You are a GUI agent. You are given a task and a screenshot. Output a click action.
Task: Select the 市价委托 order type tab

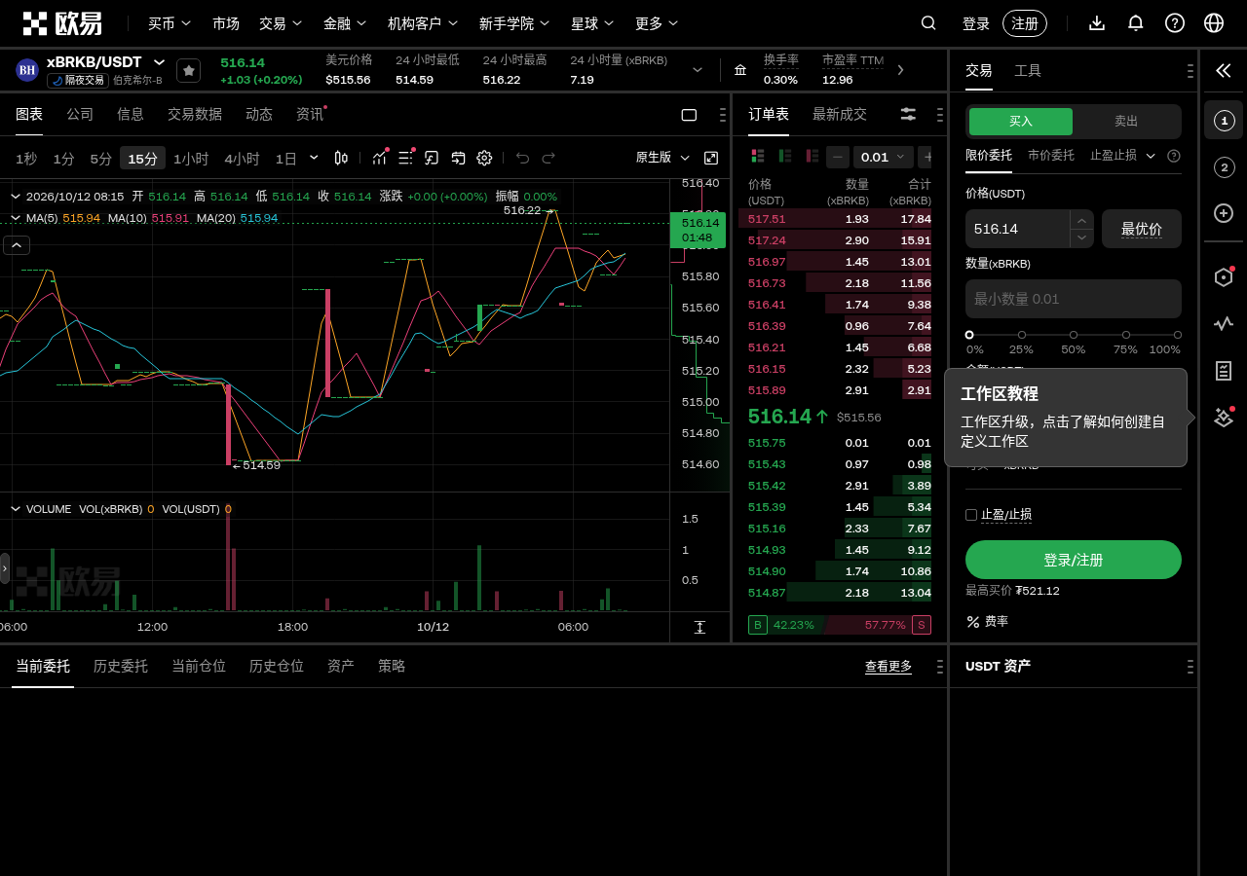coord(1051,156)
